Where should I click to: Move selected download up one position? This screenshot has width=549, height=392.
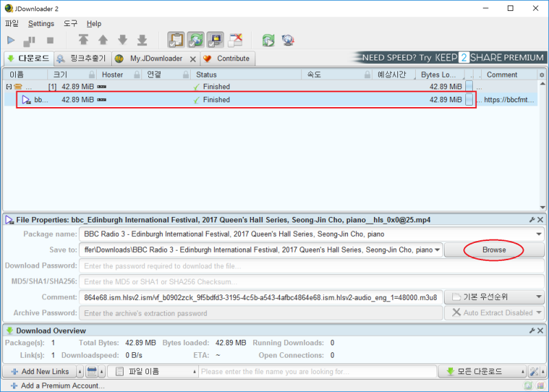103,40
